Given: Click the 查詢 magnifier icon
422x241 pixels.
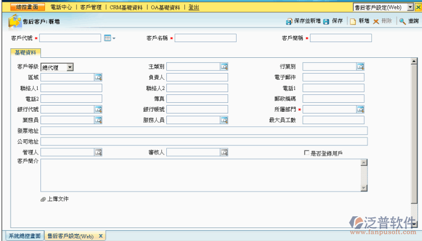Looking at the screenshot, I should (x=402, y=21).
